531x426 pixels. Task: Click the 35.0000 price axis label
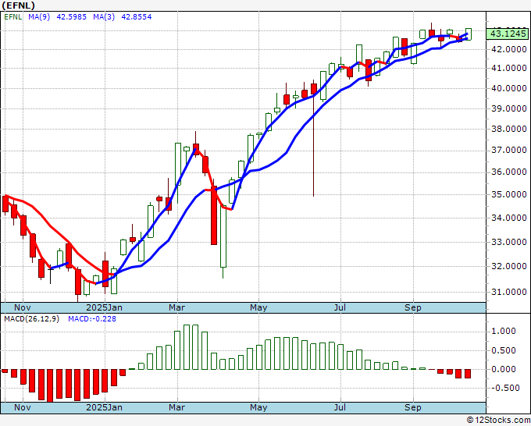pos(509,194)
